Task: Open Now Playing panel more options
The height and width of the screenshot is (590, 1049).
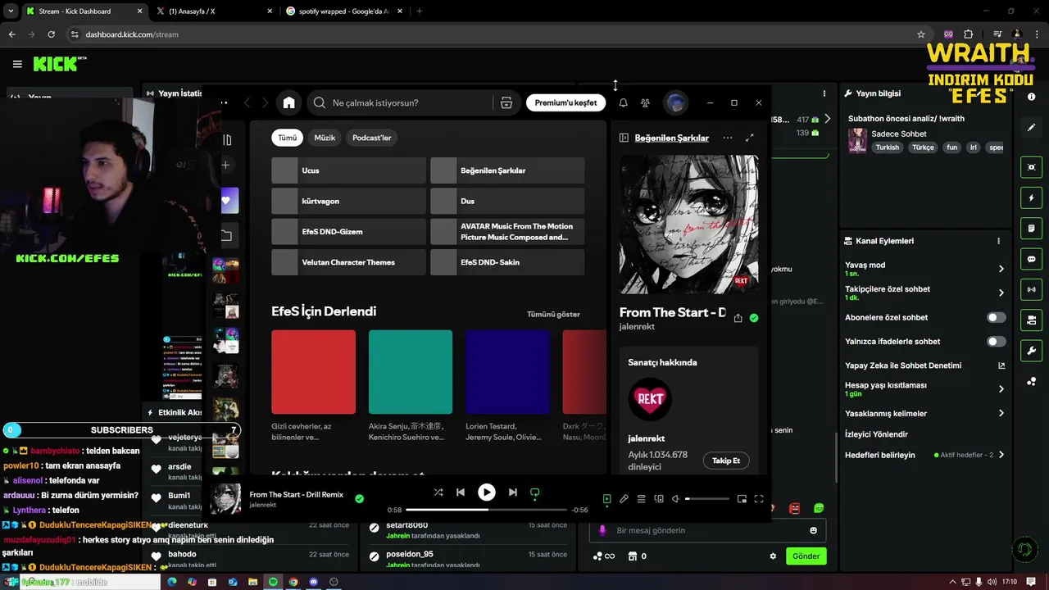Action: (727, 138)
